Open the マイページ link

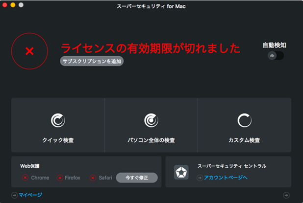(x=30, y=195)
